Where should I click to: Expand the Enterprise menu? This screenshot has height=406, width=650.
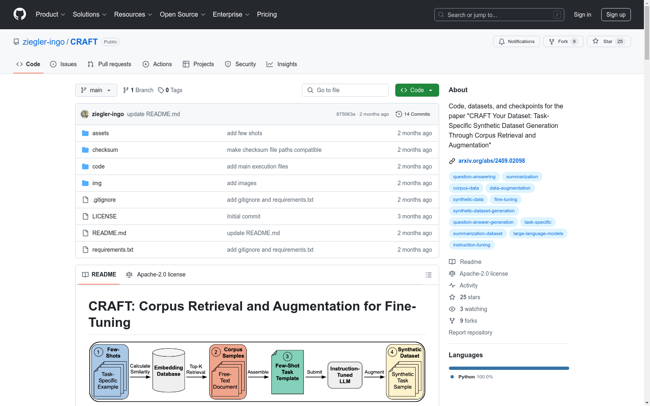point(231,14)
